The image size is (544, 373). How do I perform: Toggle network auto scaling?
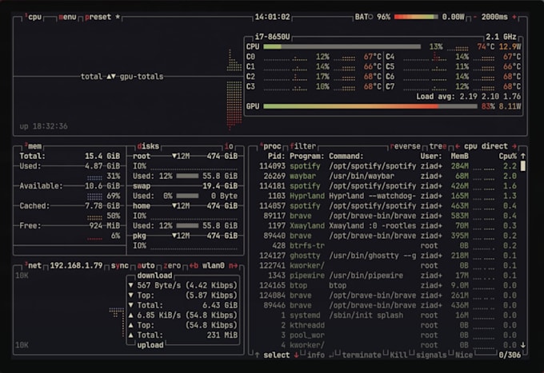coord(146,266)
